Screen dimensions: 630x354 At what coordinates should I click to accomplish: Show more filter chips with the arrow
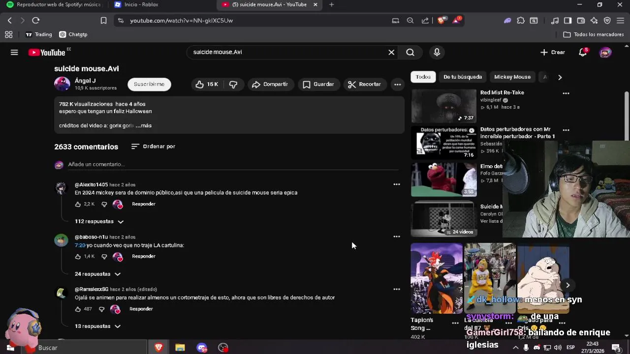tap(560, 77)
